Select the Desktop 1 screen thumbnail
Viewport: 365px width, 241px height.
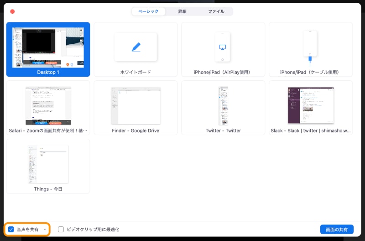tap(48, 47)
